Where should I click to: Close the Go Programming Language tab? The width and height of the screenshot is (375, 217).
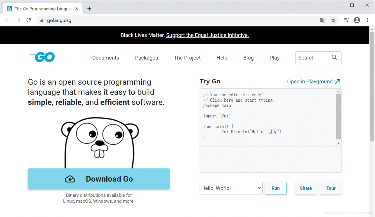click(x=77, y=9)
